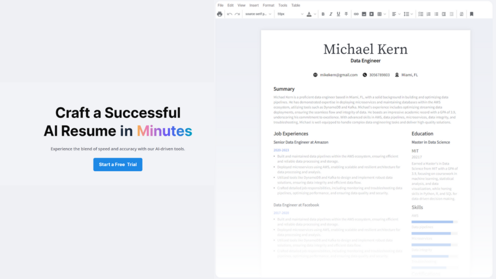Insert a link using the link icon
The image size is (496, 279).
(356, 14)
